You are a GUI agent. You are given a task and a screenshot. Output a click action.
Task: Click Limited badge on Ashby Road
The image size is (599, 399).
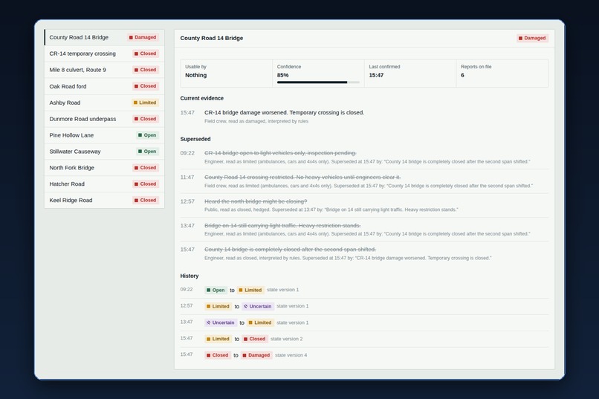pyautogui.click(x=145, y=103)
